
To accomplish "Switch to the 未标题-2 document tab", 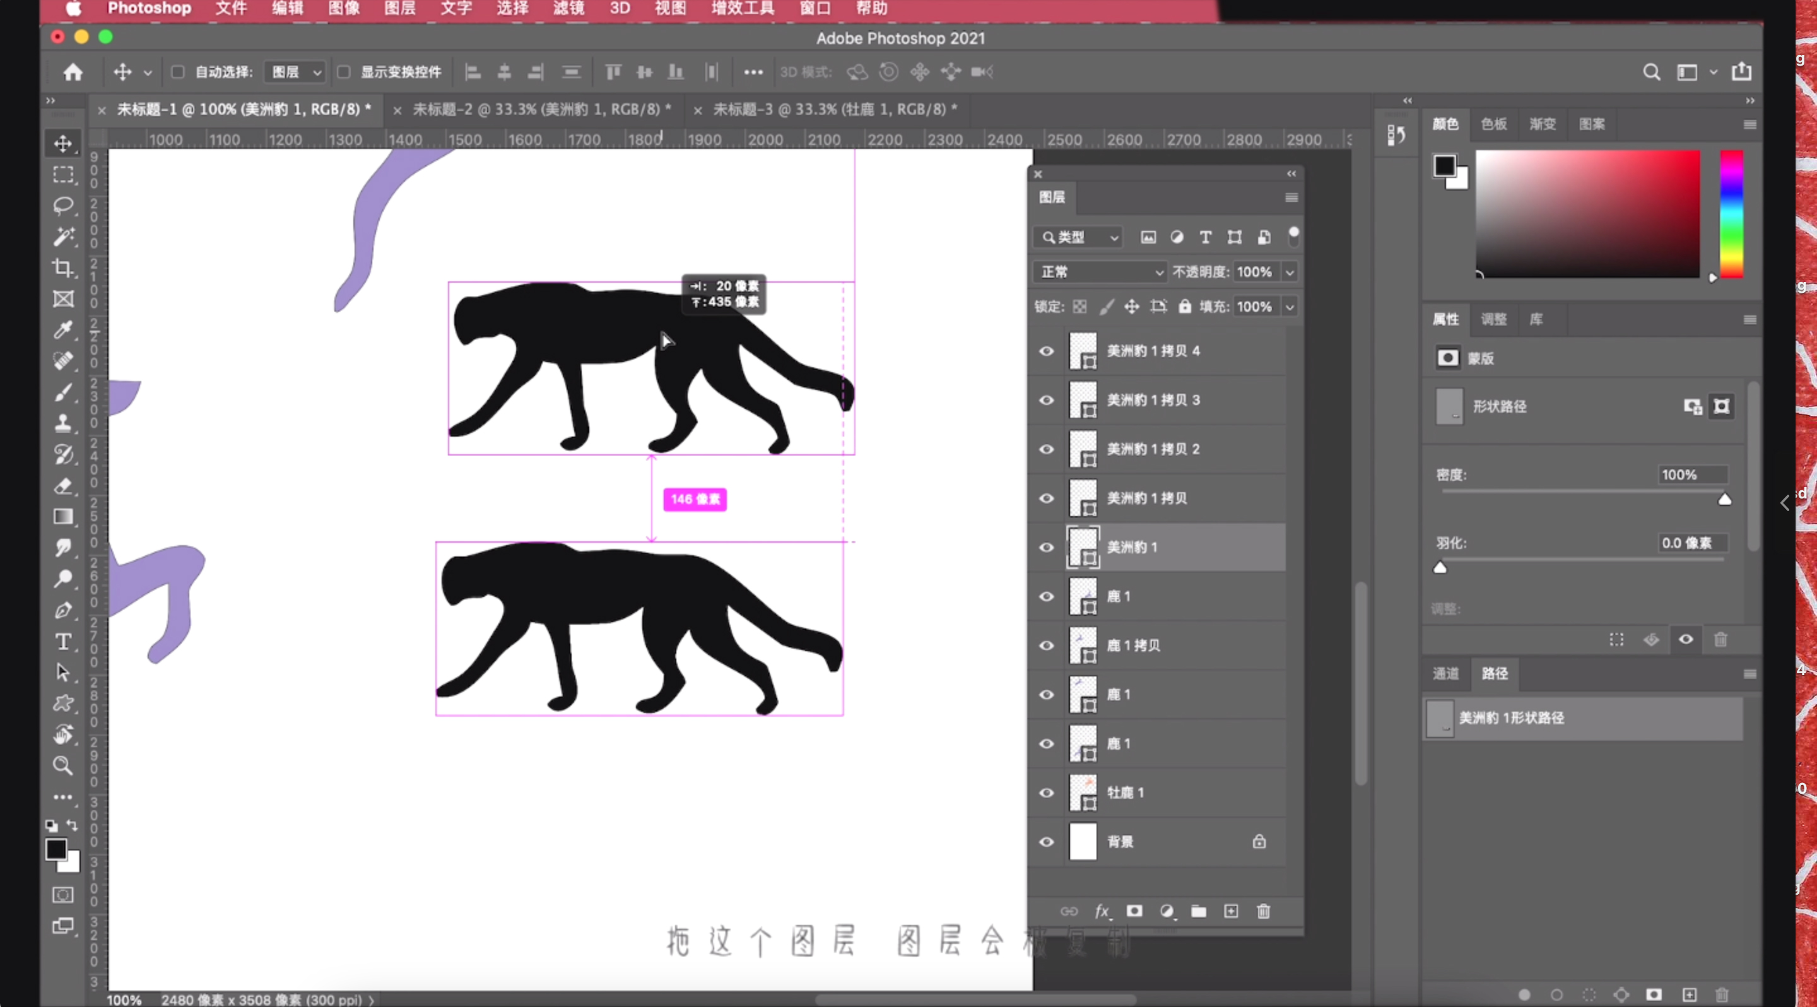I will 541,109.
